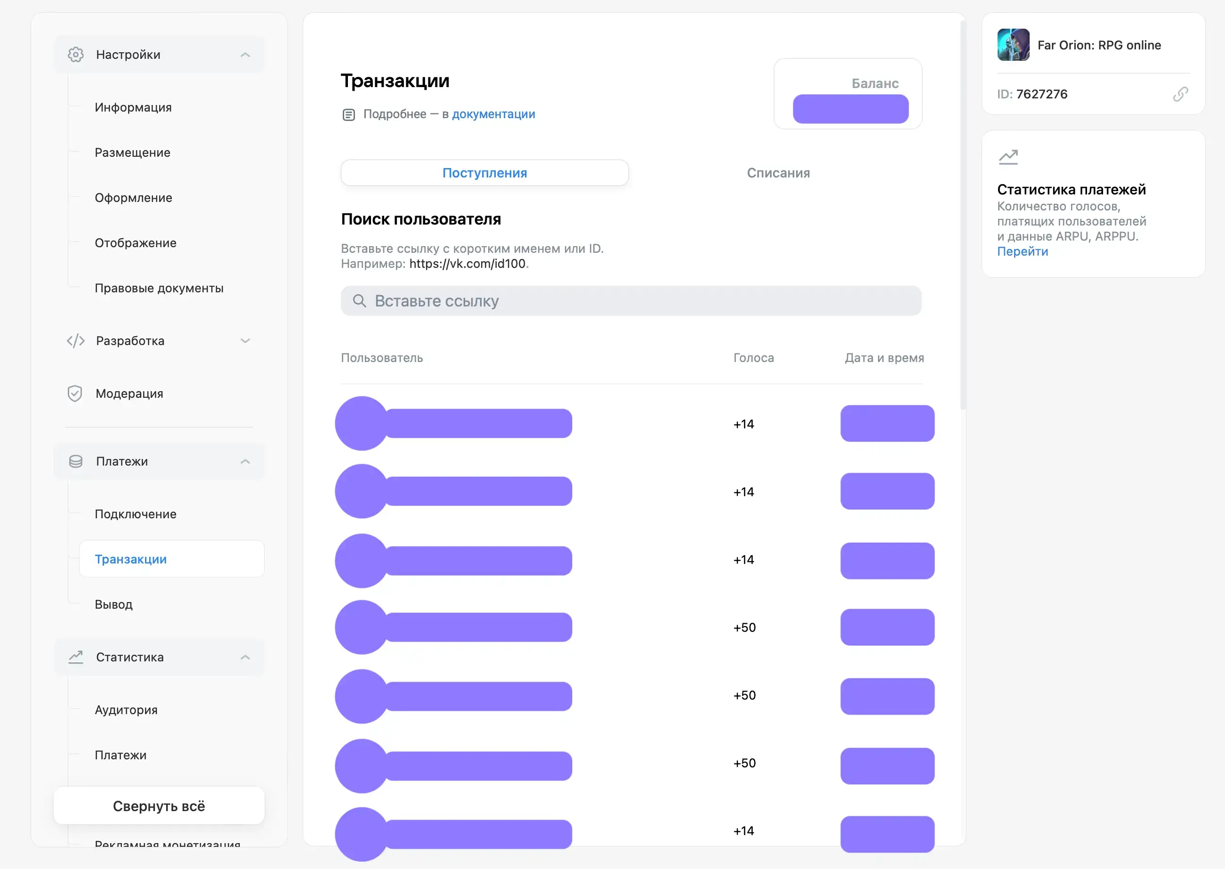This screenshot has height=869, width=1225.
Task: Focus the Вставьте ссылку search field
Action: 631,301
